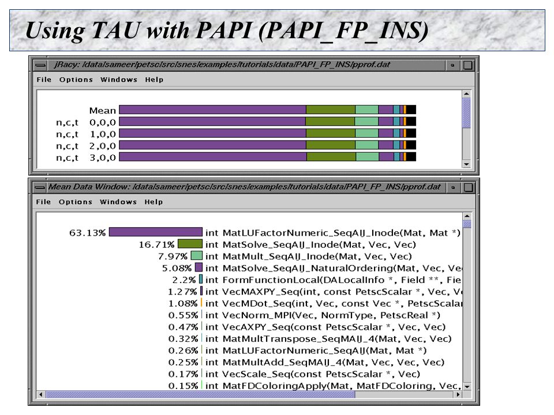Click the 16.71% percentage value
Viewport: 554px width, 415px height.
[x=156, y=244]
